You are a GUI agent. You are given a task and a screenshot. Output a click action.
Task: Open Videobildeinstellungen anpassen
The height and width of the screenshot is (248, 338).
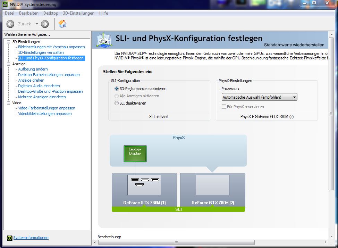(x=45, y=114)
